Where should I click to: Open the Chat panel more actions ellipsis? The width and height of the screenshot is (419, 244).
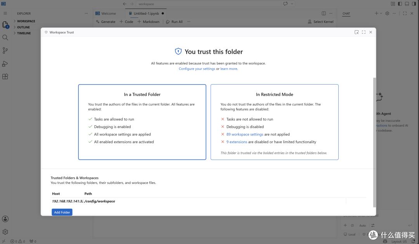394,13
